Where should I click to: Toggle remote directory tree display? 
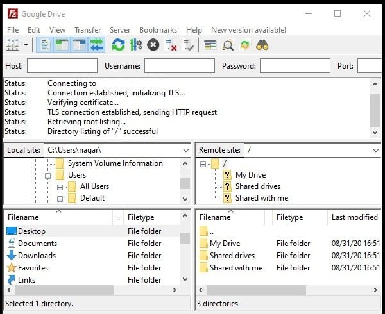79,45
